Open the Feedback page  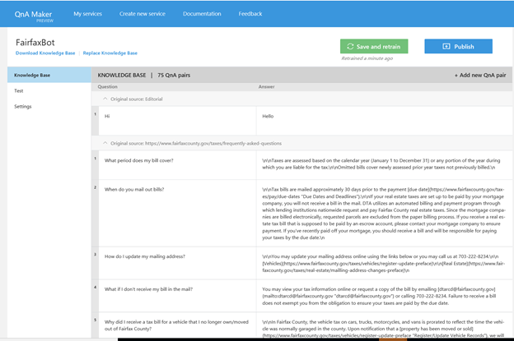click(x=250, y=14)
